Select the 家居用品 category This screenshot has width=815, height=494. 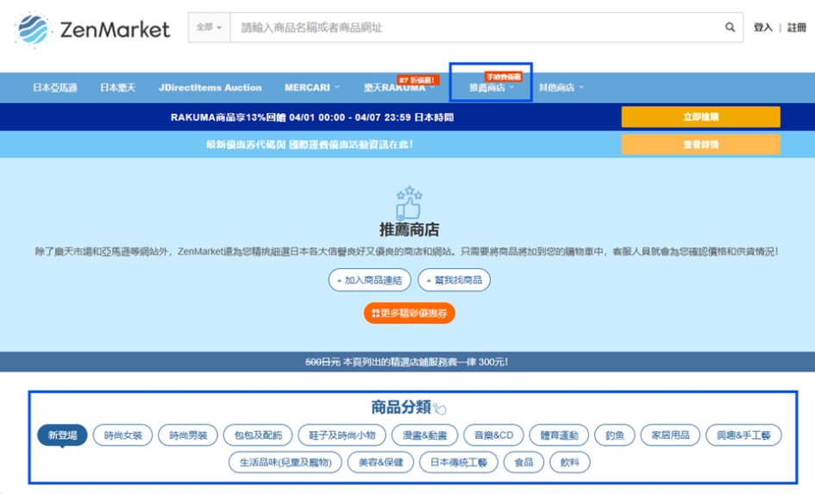coord(670,435)
